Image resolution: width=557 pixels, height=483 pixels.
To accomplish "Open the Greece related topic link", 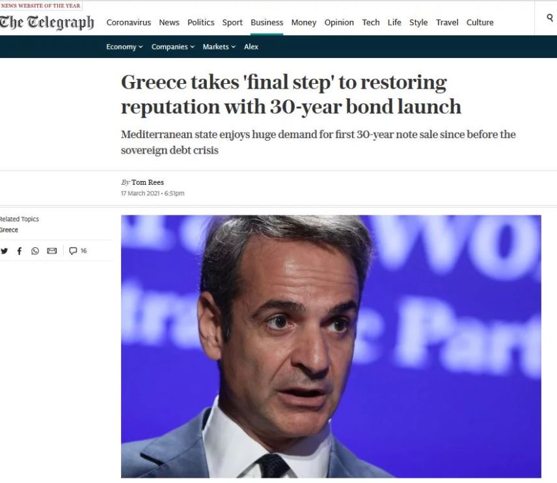I will pyautogui.click(x=9, y=230).
